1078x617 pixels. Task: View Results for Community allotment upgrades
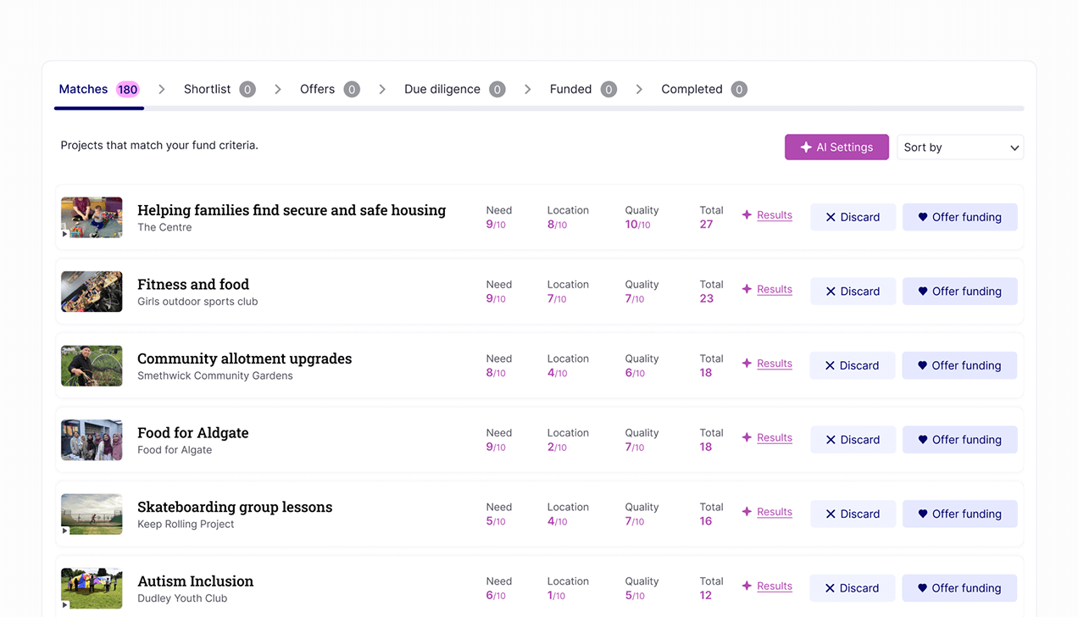pos(775,364)
